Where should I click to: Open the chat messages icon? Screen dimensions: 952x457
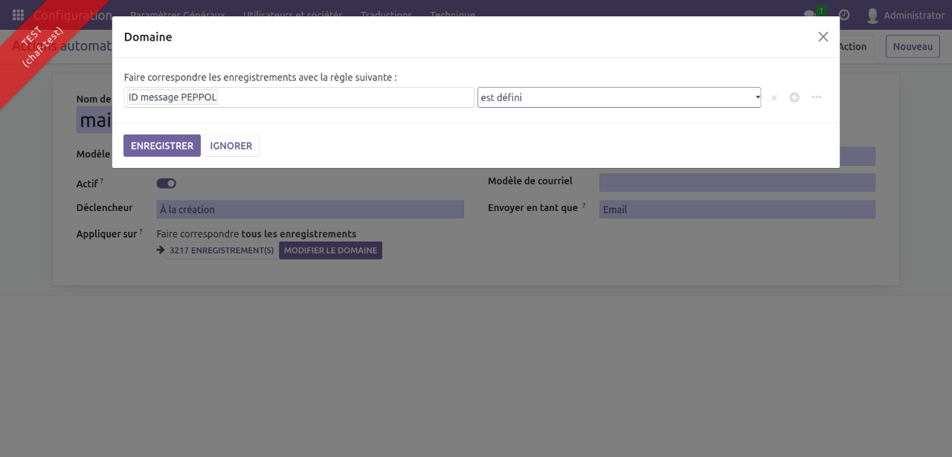pyautogui.click(x=811, y=15)
